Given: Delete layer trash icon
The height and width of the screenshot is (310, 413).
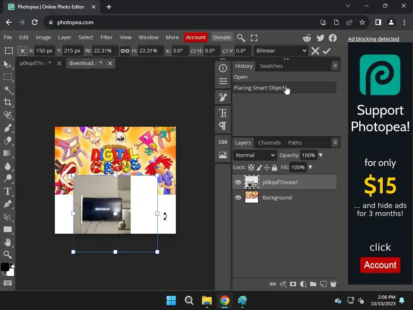Looking at the screenshot, I should tap(333, 284).
